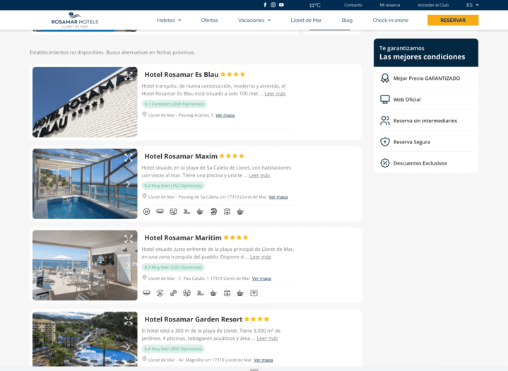Click Leer más for Hotel Rosamar Garden Resort

click(267, 338)
